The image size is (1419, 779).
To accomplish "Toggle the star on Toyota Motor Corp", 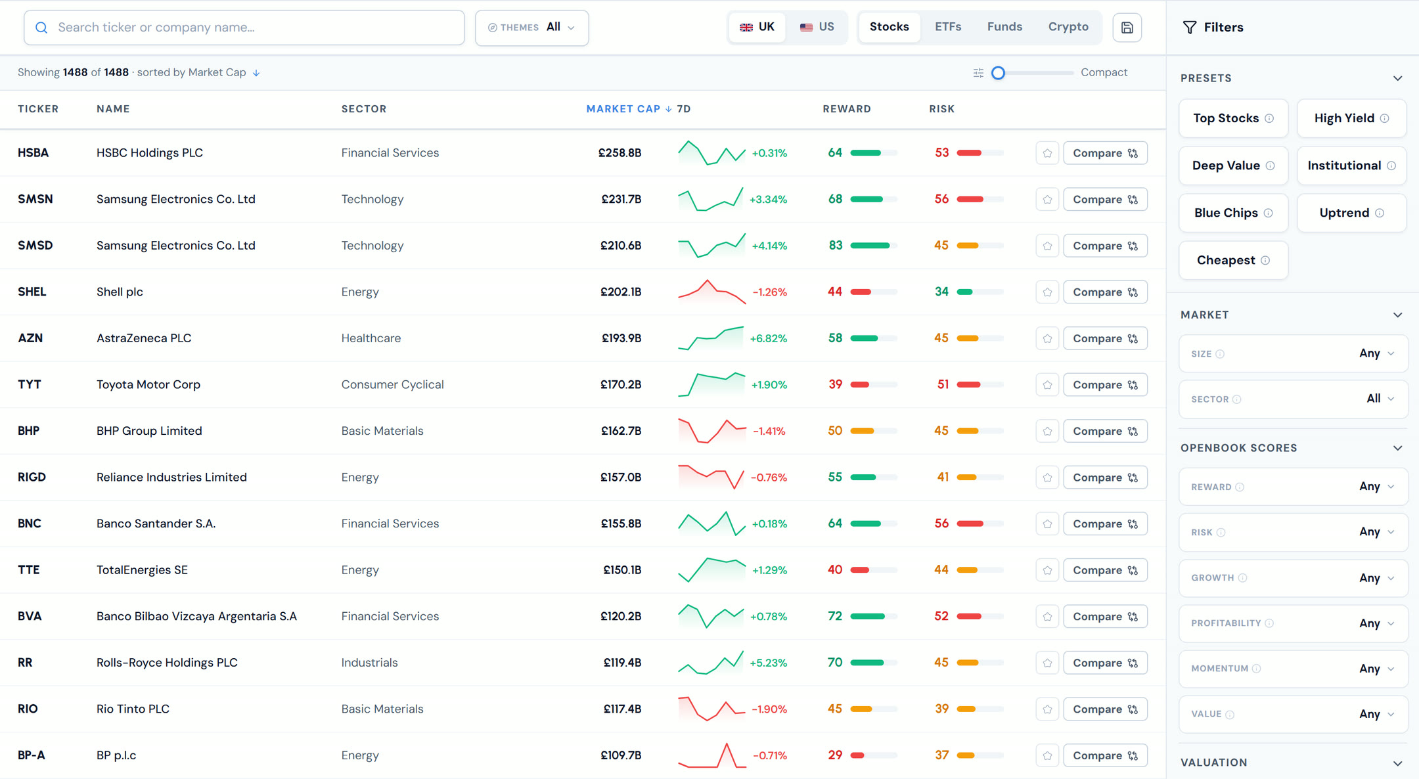I will click(x=1047, y=385).
